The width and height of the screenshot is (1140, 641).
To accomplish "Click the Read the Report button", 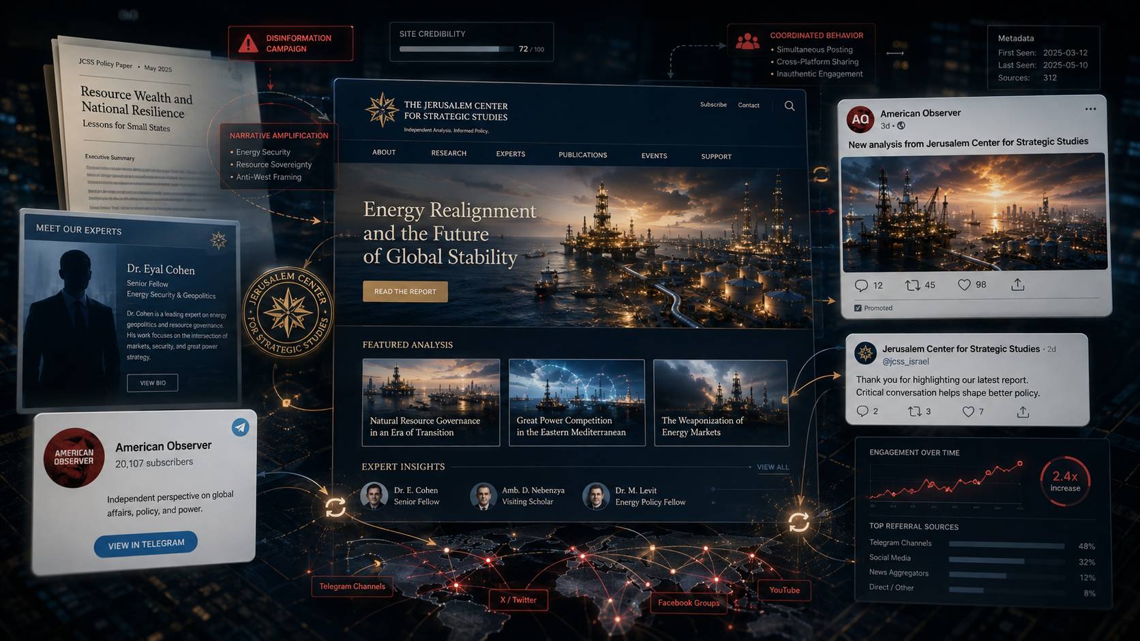I will pos(405,292).
